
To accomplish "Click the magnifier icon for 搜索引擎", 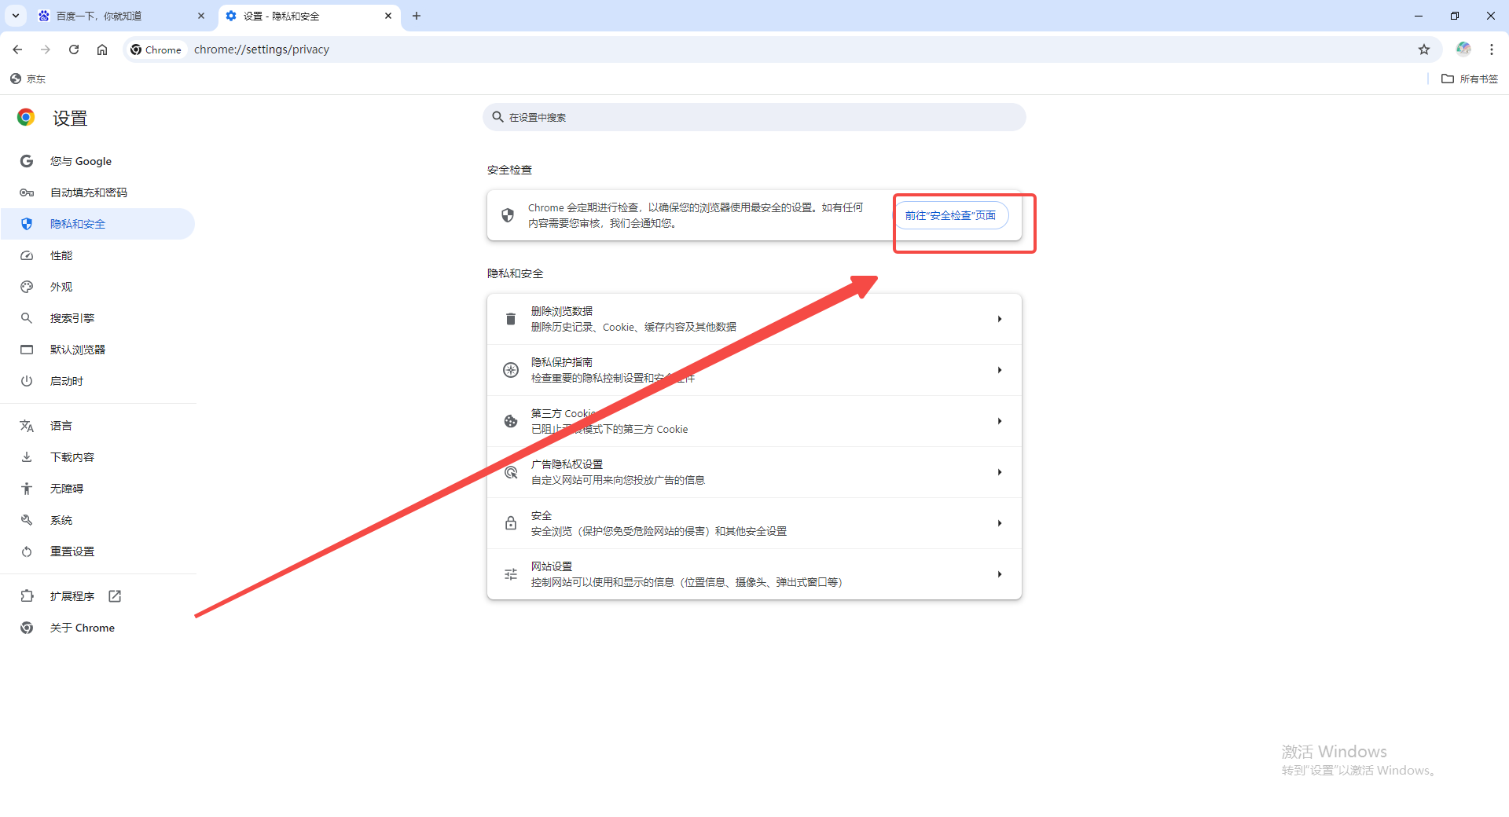I will (x=27, y=318).
